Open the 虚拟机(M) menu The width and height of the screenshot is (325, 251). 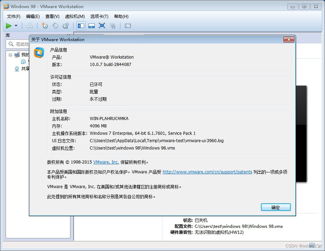(74, 16)
